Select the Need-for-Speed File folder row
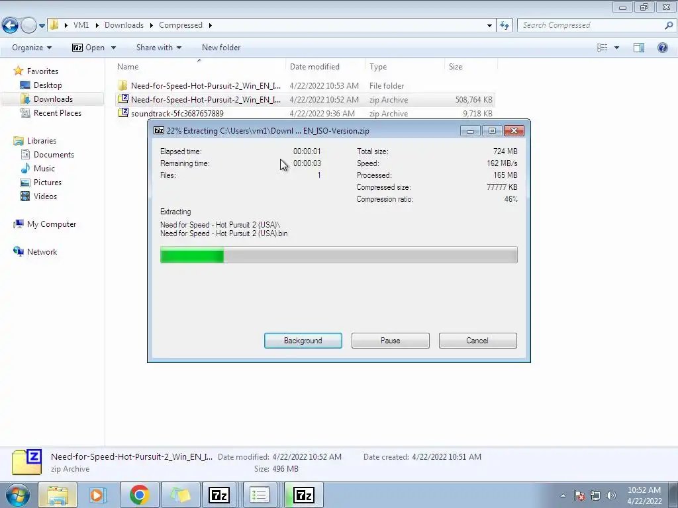 pos(305,85)
